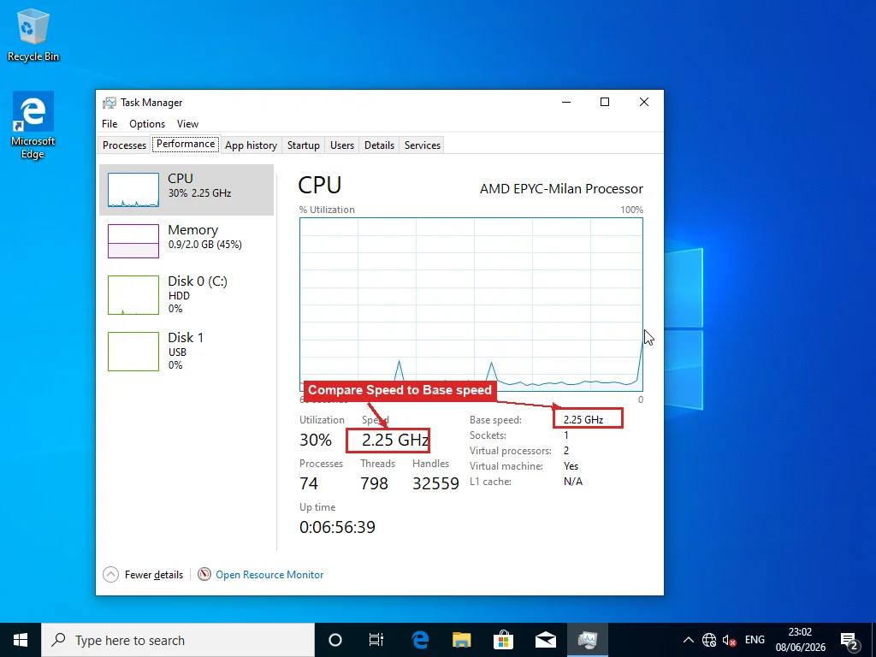The height and width of the screenshot is (657, 876).
Task: Open Task View from the taskbar
Action: point(376,640)
